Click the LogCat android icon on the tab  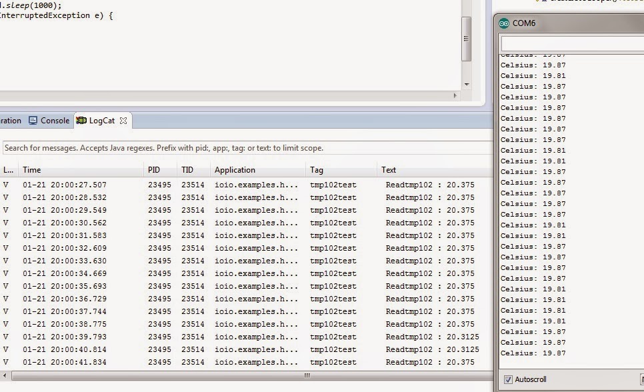pos(81,121)
